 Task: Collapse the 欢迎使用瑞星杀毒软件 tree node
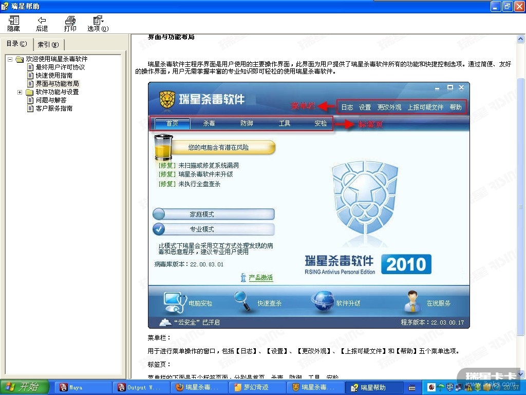(10, 59)
